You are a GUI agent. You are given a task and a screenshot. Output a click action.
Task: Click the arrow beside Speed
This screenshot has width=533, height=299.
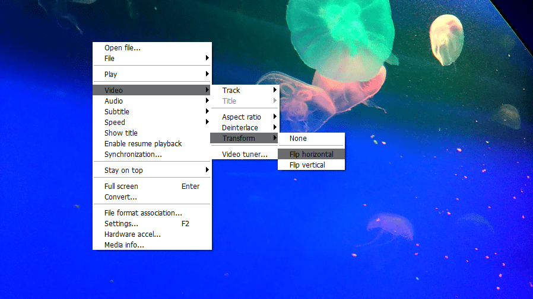(x=207, y=122)
